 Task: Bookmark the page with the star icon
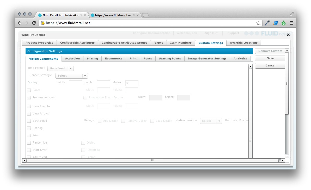coord(258,23)
